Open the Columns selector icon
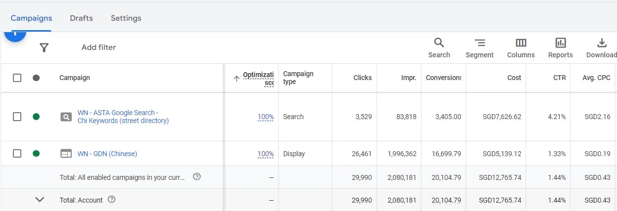617x211 pixels. [521, 43]
